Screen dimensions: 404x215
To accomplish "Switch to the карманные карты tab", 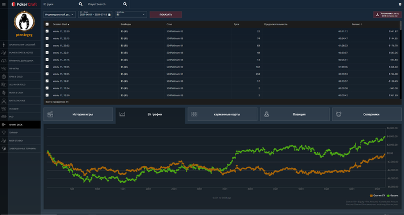I will [222, 114].
